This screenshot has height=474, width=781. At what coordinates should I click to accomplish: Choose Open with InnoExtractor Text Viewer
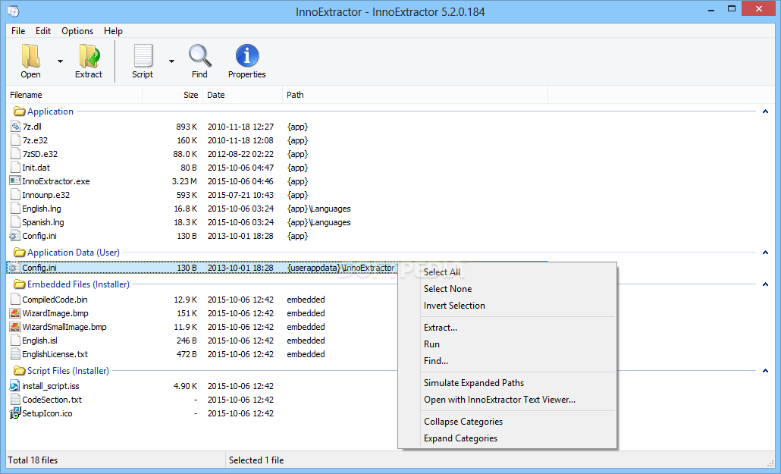(507, 400)
